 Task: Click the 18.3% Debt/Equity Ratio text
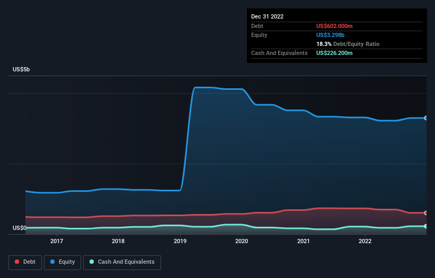348,44
